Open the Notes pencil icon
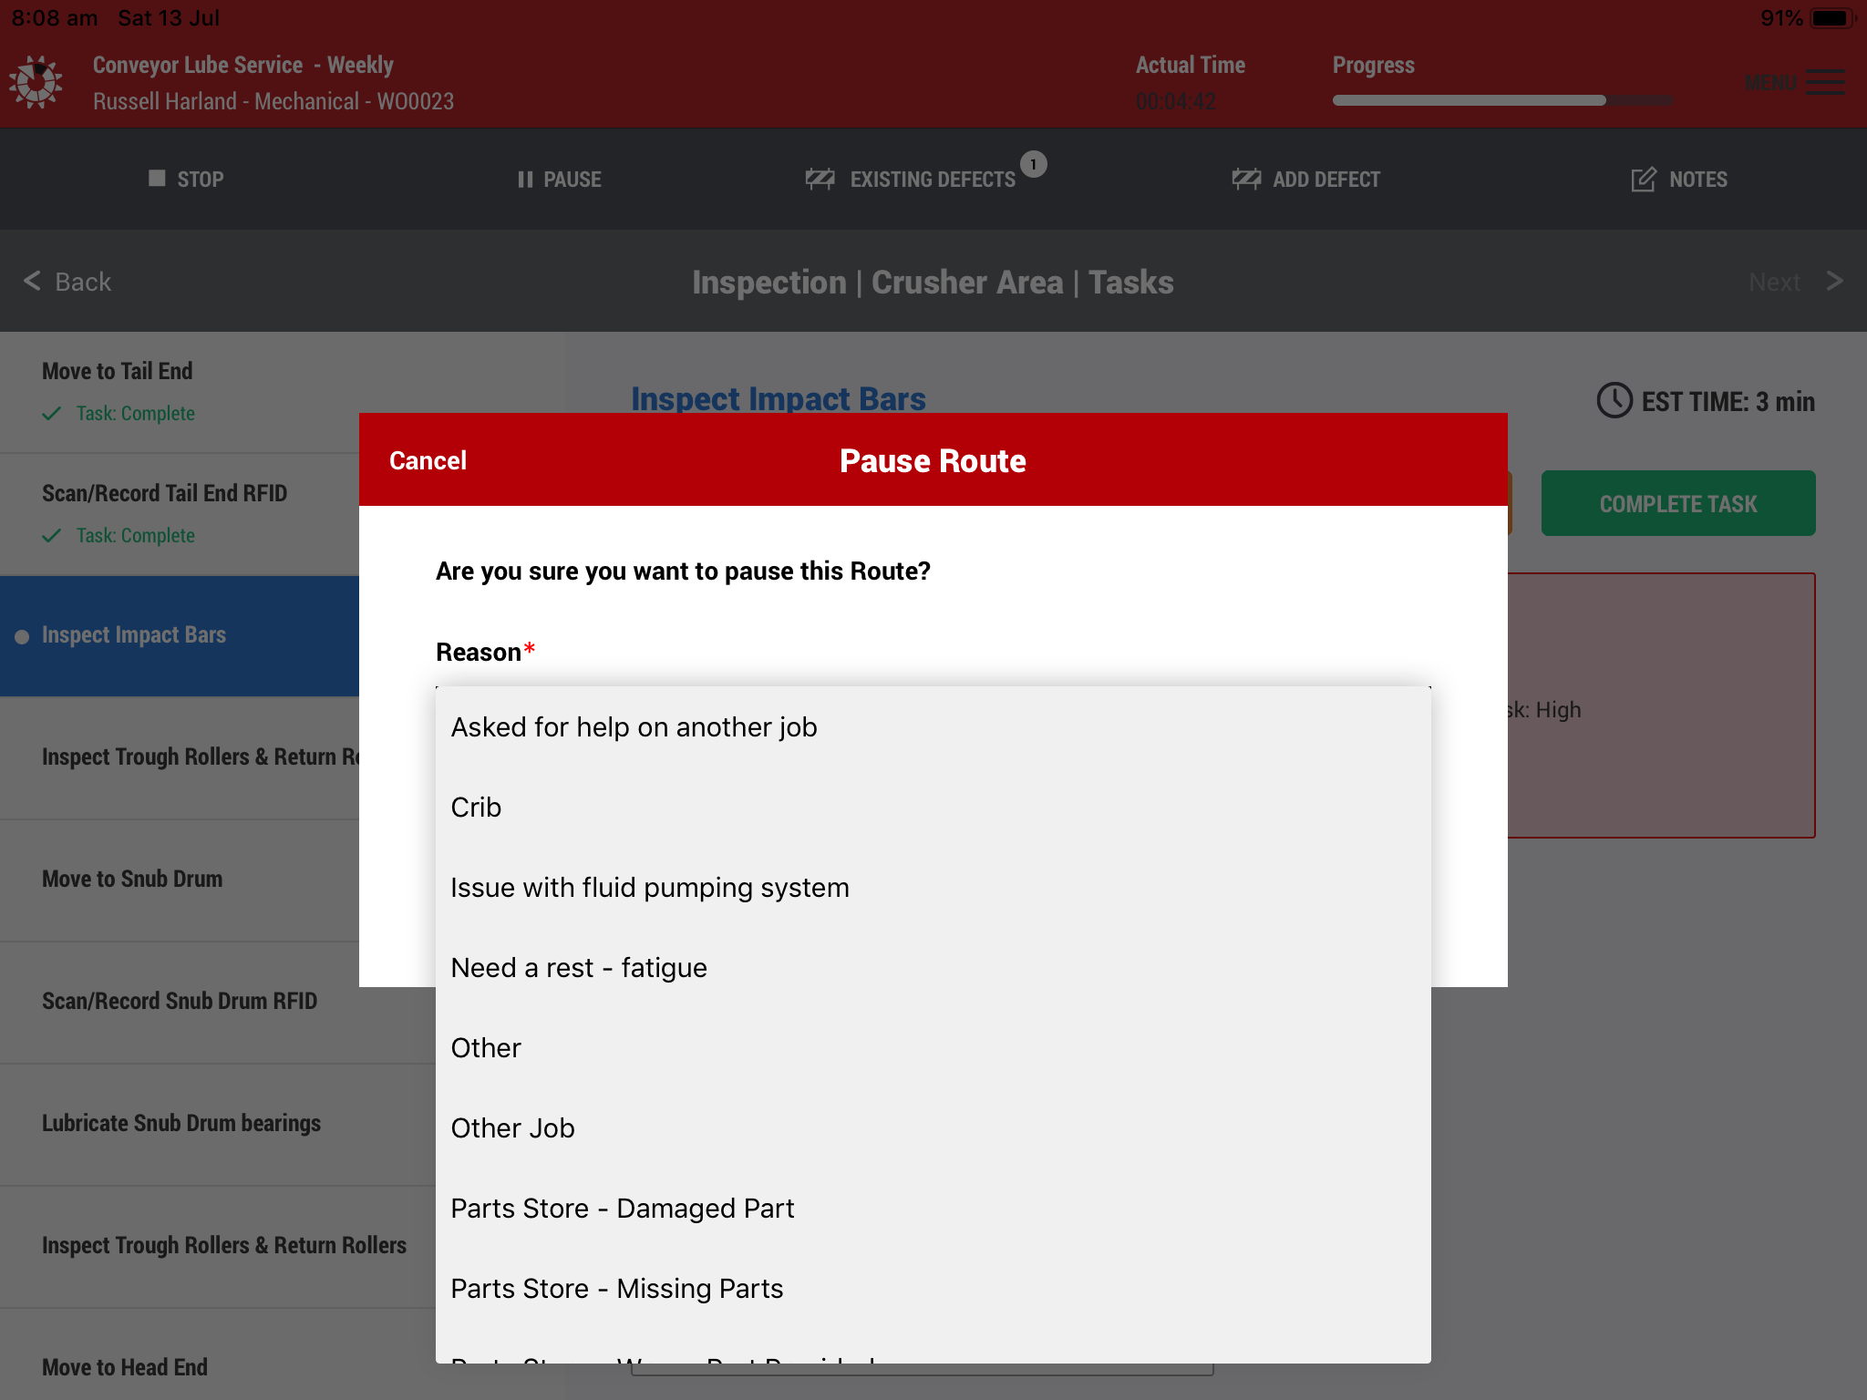Screen dimensions: 1867x1400 [x=1643, y=180]
